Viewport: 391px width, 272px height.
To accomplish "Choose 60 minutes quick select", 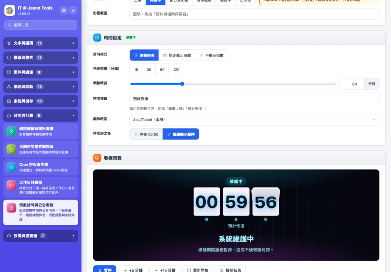I will coord(162,70).
